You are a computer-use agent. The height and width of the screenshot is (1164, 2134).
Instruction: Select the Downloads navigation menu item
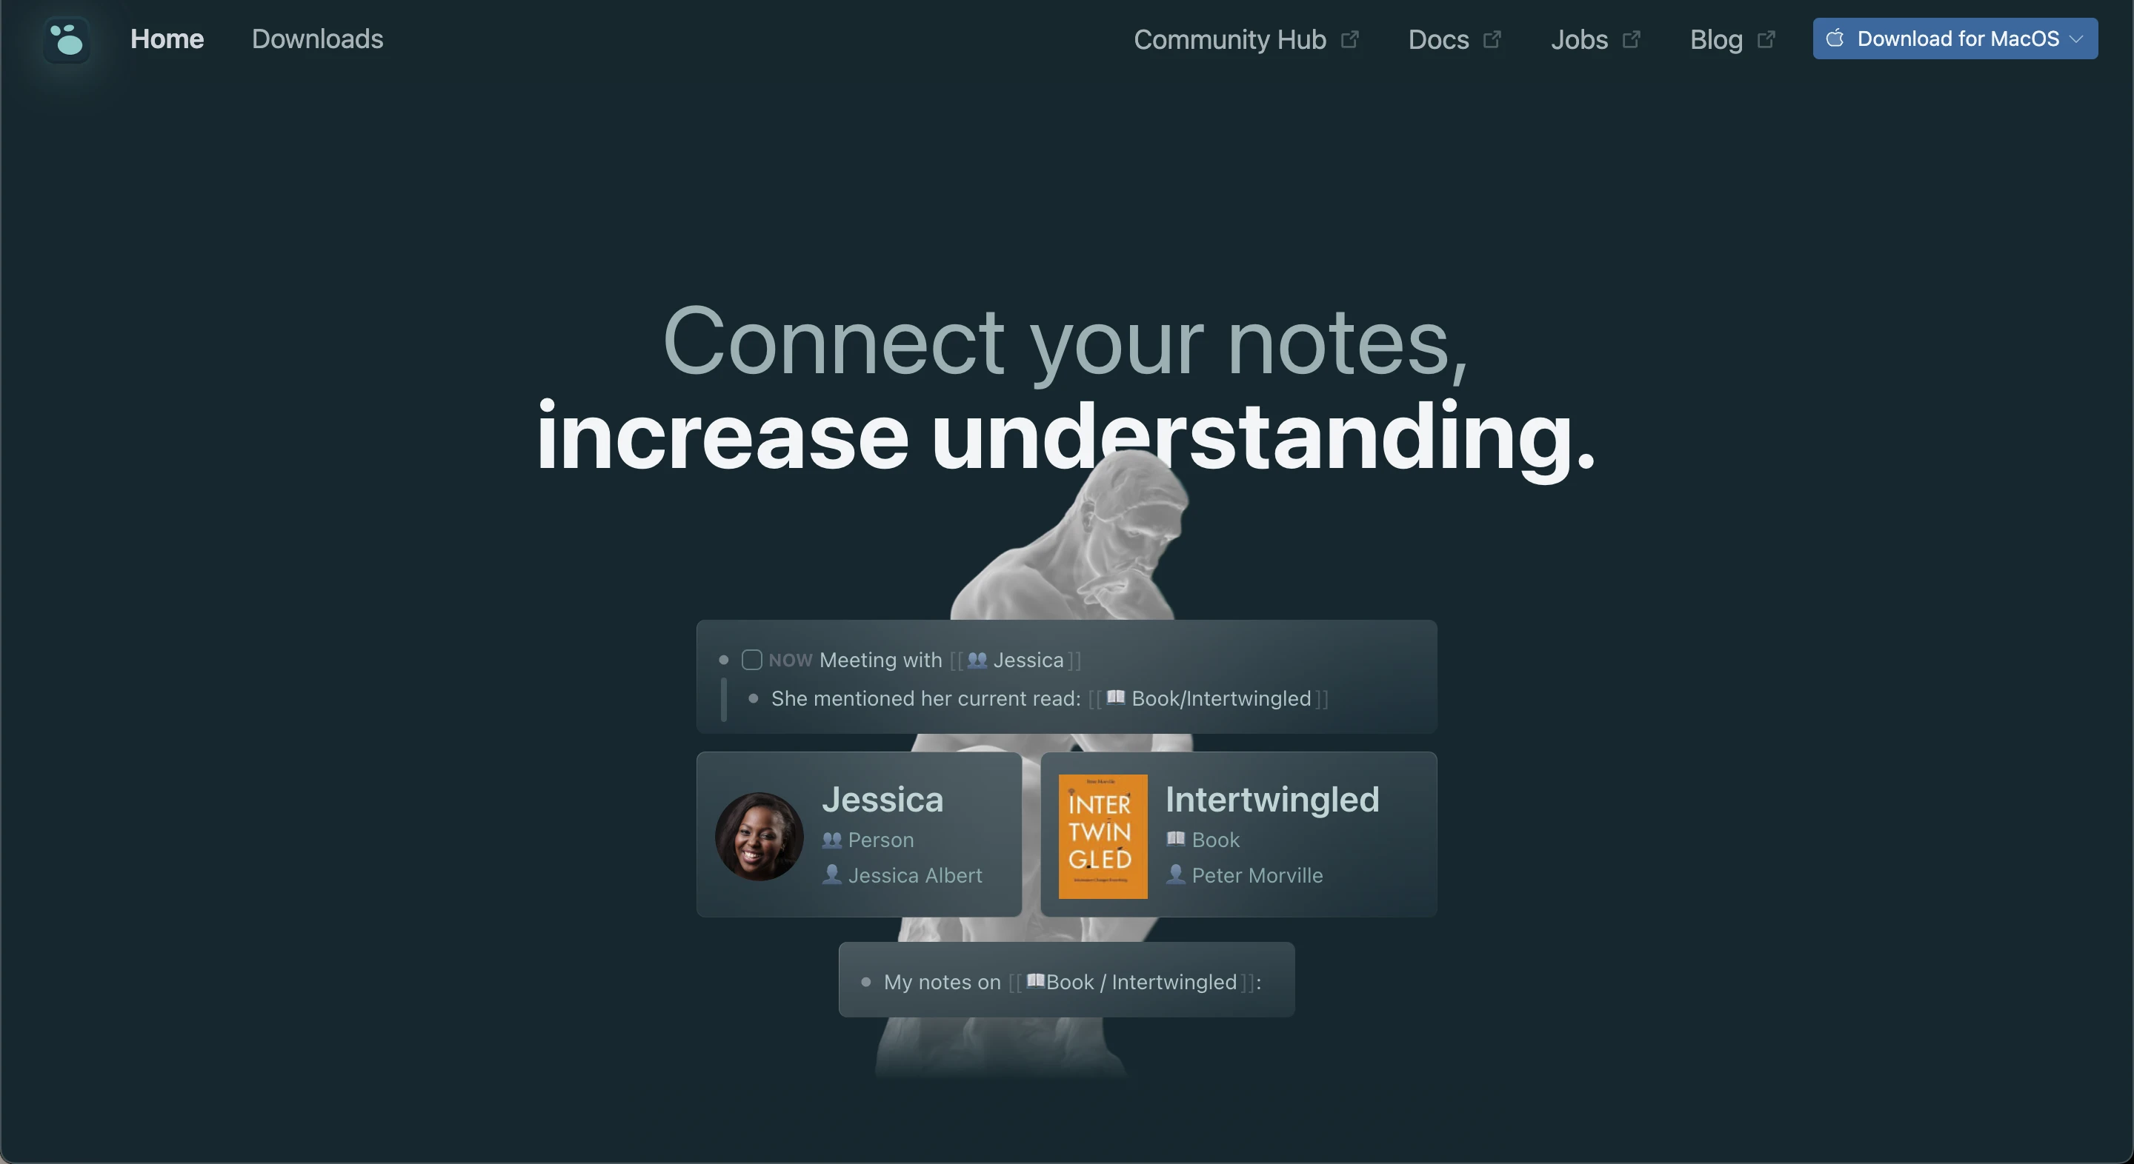coord(317,37)
